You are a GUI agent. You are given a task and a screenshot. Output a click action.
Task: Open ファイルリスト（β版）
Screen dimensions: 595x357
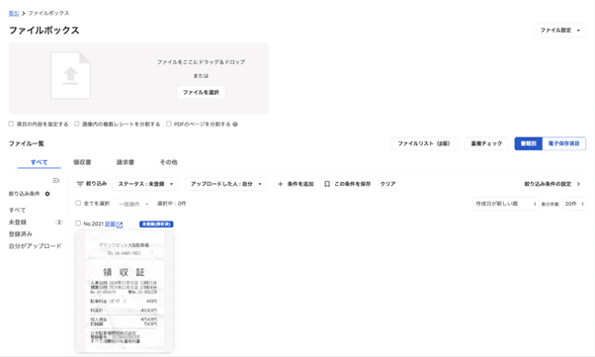coord(425,143)
